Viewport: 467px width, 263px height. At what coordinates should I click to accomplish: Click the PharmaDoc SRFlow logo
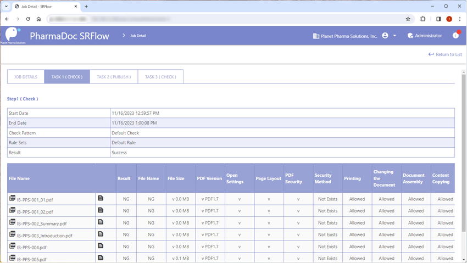pos(13,34)
